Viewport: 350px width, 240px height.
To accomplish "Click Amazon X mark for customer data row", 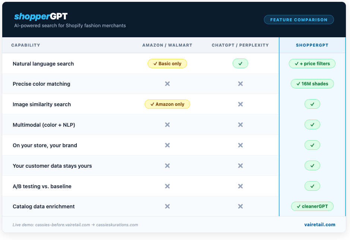I will (167, 166).
